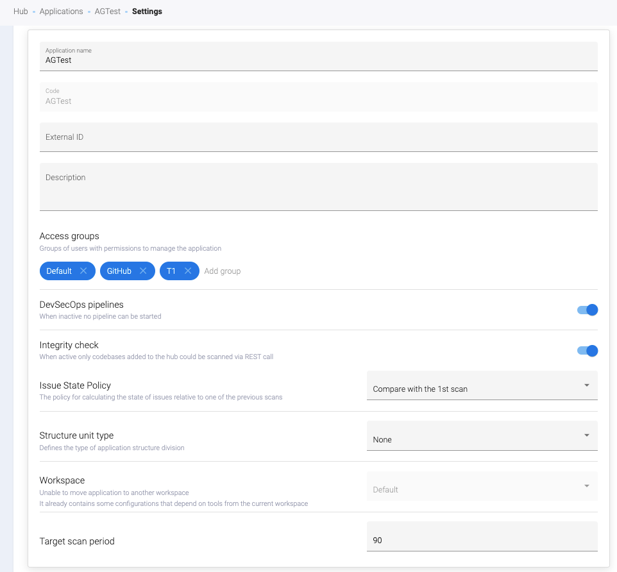The image size is (617, 572).
Task: Select the Settings breadcrumb item
Action: tap(147, 12)
